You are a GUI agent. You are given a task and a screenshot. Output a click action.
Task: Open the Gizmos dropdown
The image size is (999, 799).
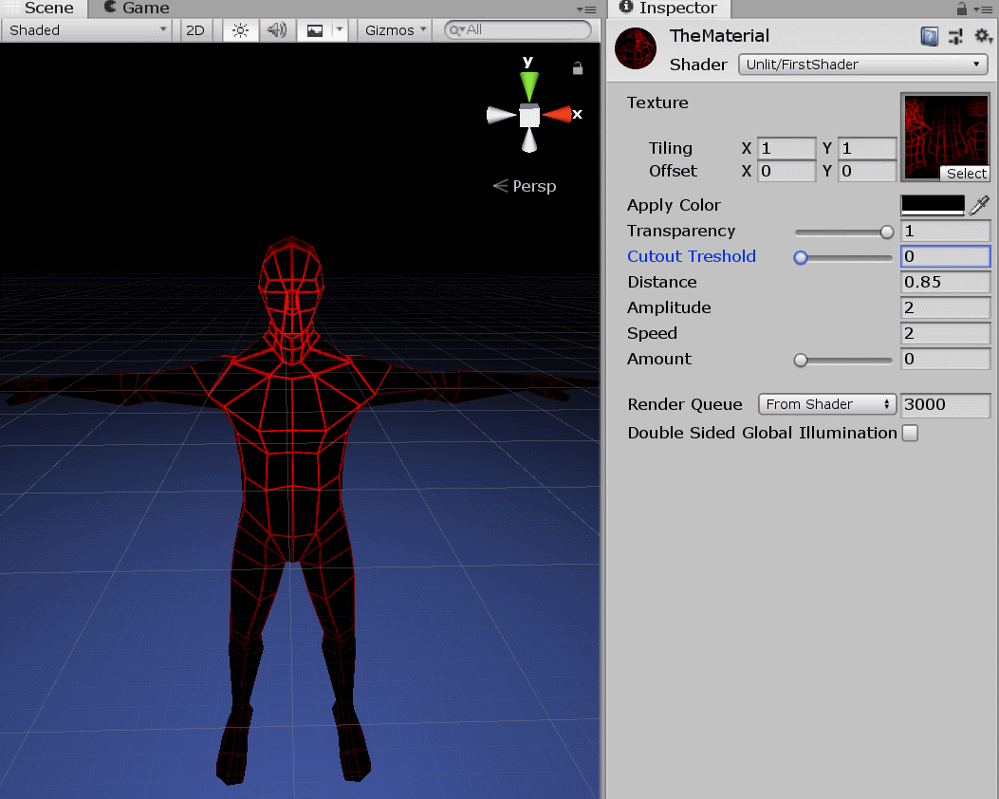click(395, 30)
